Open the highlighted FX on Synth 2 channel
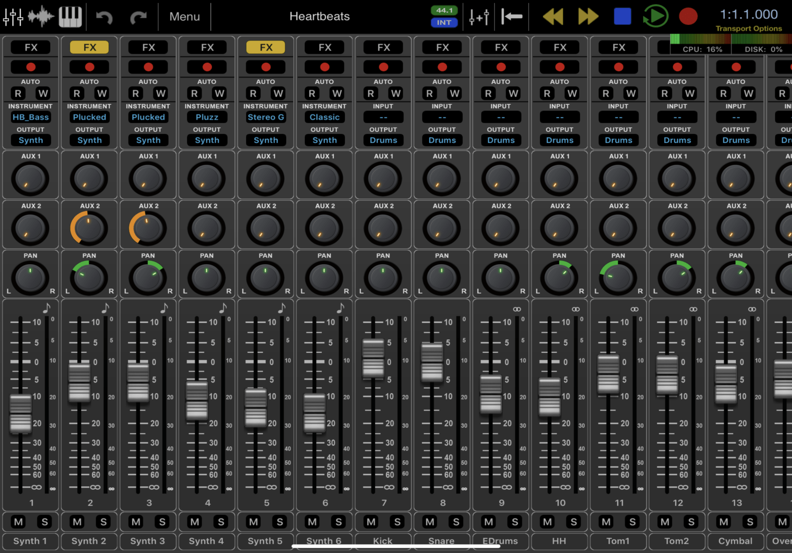792x553 pixels. [x=90, y=47]
